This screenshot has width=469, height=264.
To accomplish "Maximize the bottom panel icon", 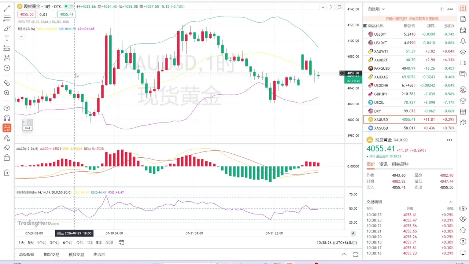I will pos(355,254).
